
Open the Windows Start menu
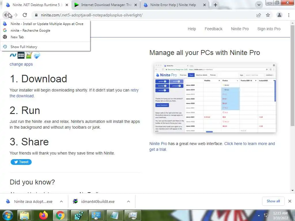coord(7,215)
